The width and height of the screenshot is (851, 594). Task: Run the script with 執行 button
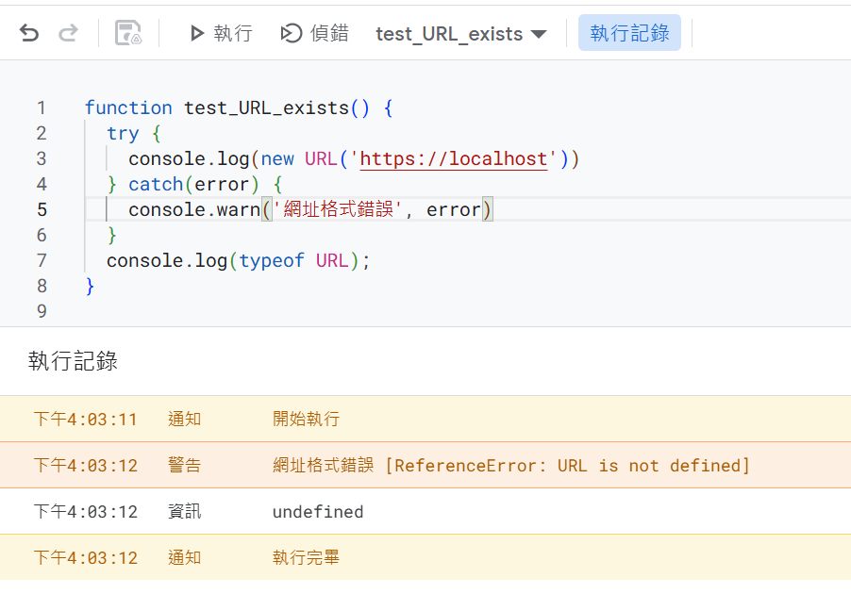221,33
